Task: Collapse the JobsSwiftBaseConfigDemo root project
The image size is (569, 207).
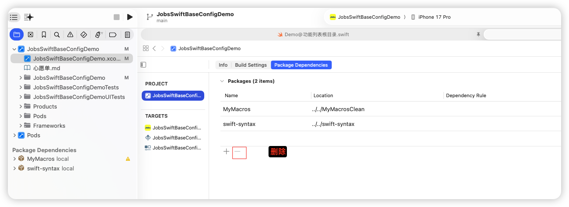Action: (x=14, y=49)
